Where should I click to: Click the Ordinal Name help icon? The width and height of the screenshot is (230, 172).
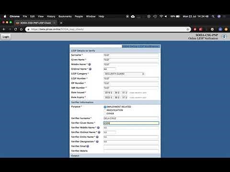click(90, 69)
